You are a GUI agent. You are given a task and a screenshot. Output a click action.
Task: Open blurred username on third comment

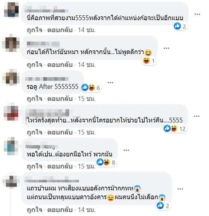[x=47, y=79]
